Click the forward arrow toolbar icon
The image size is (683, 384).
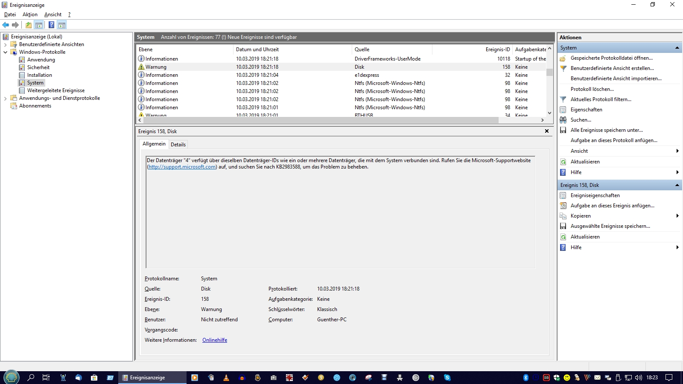(15, 25)
